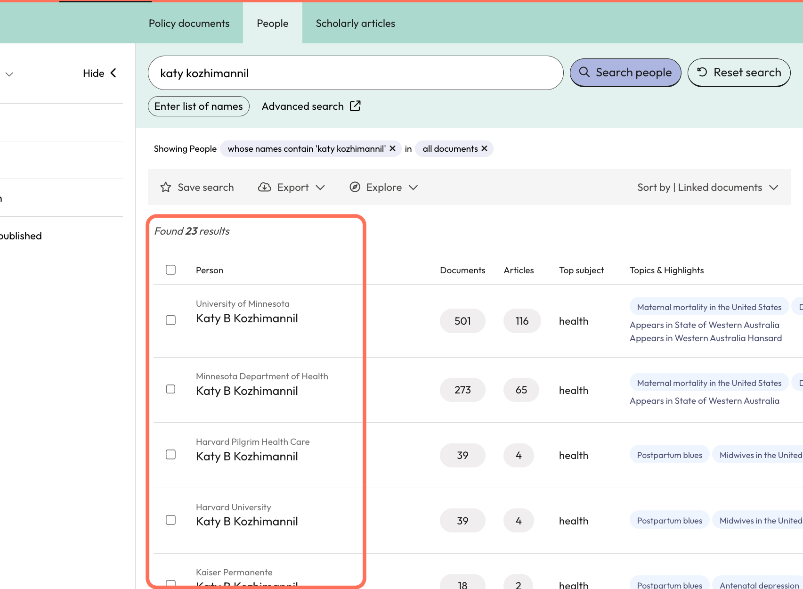Select the People tab

pos(272,23)
